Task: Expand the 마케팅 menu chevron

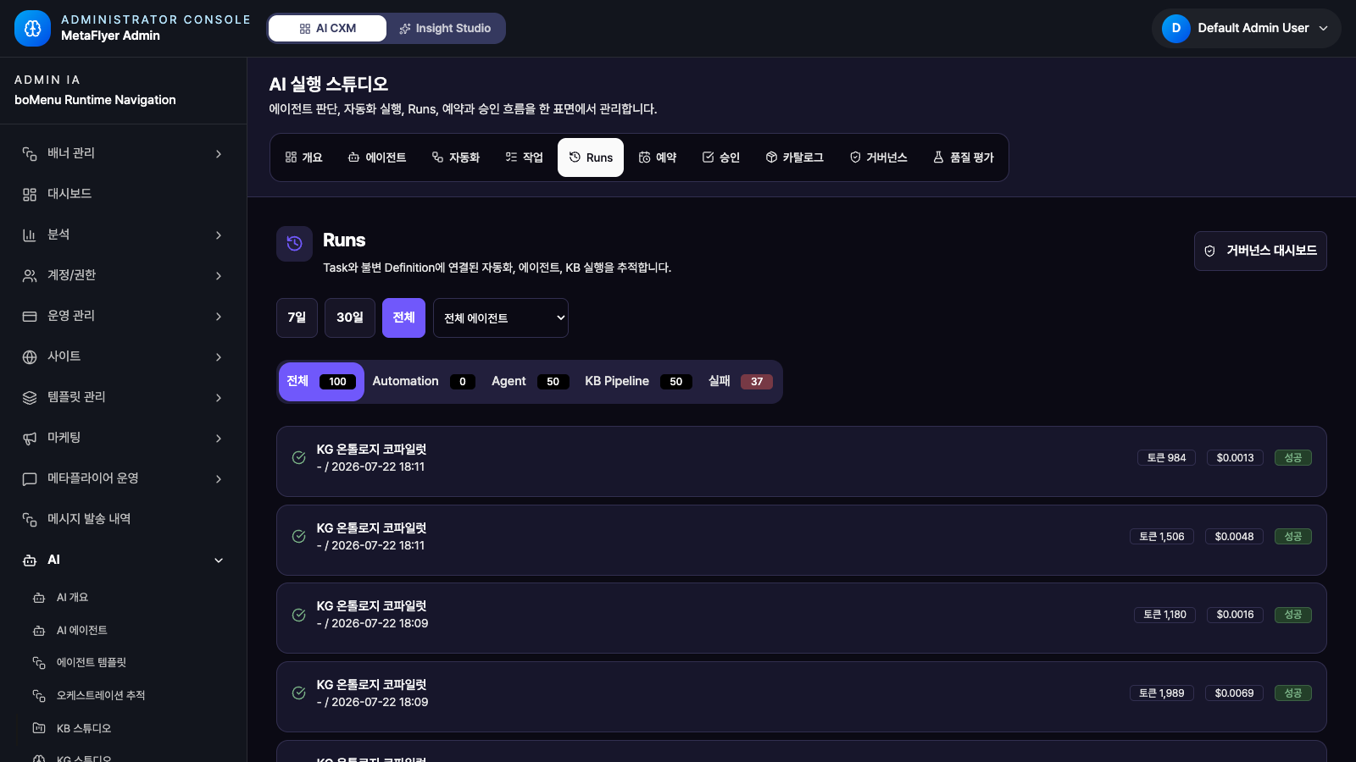Action: point(219,439)
